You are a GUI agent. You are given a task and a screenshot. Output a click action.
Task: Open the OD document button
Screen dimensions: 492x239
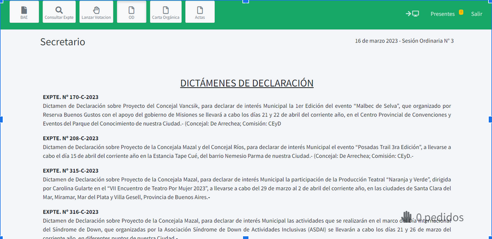tap(131, 12)
